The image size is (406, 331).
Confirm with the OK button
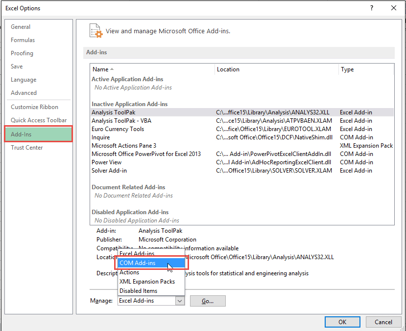[x=342, y=322]
